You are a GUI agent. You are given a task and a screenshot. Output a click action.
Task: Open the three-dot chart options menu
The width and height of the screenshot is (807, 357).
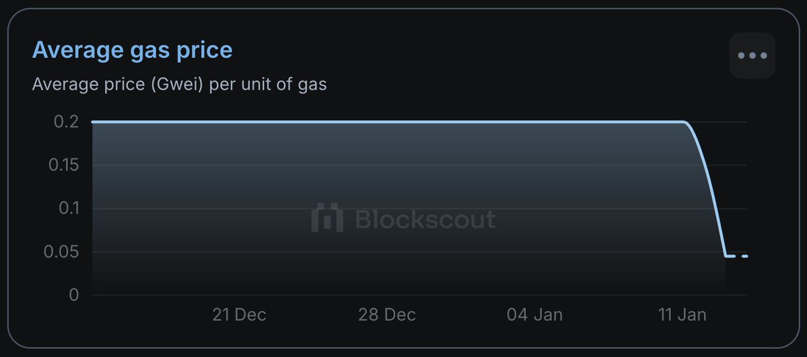(x=752, y=56)
